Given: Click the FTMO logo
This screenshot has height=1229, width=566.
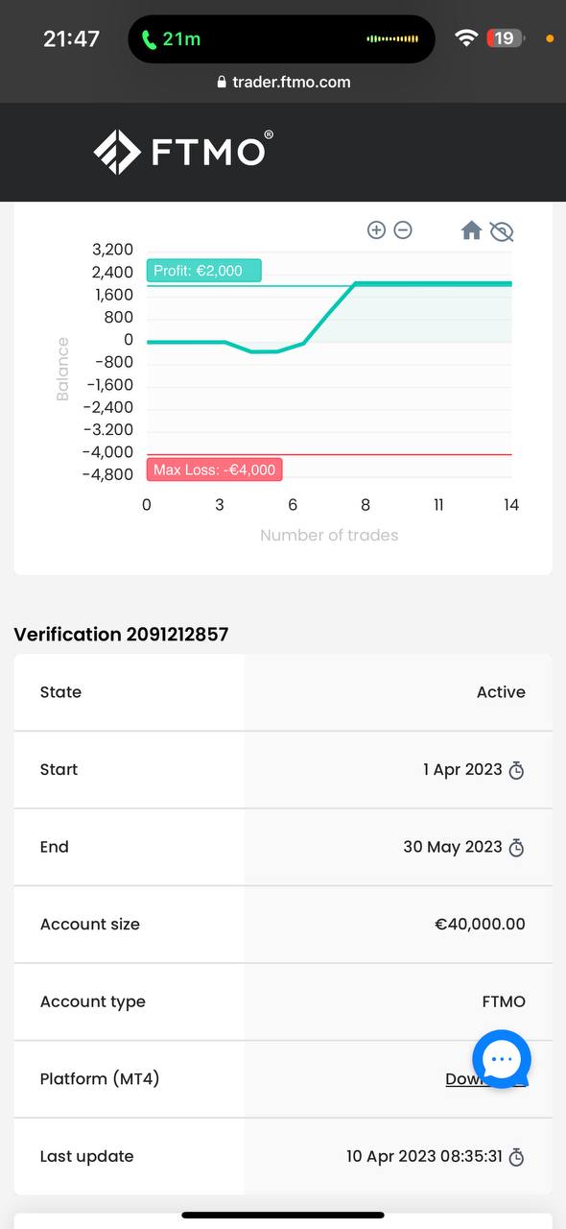Looking at the screenshot, I should [183, 152].
